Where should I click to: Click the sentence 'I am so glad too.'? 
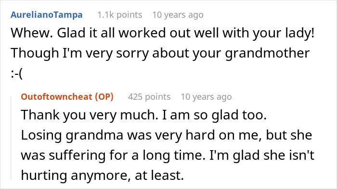click(x=214, y=115)
